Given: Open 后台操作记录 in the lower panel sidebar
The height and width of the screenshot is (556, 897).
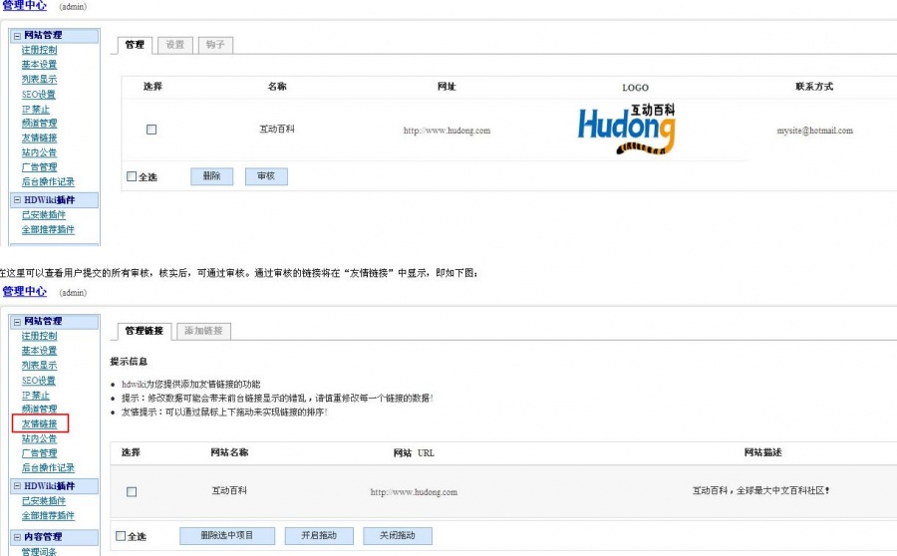Looking at the screenshot, I should point(48,468).
